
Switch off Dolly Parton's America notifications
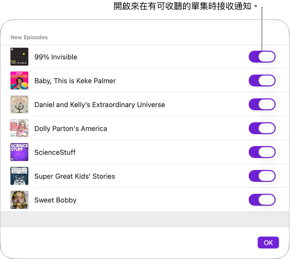[x=262, y=128]
